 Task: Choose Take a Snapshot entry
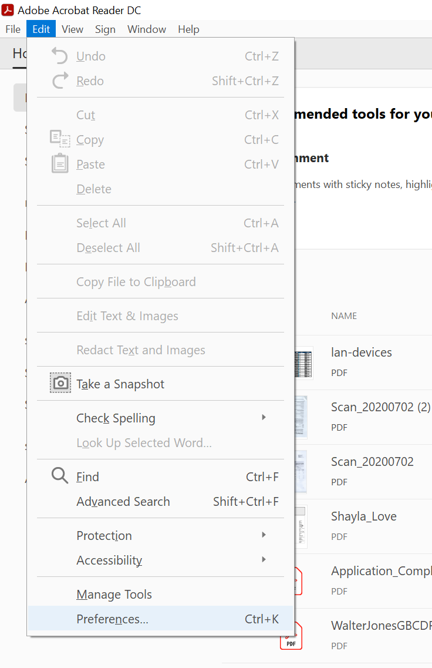(x=160, y=384)
